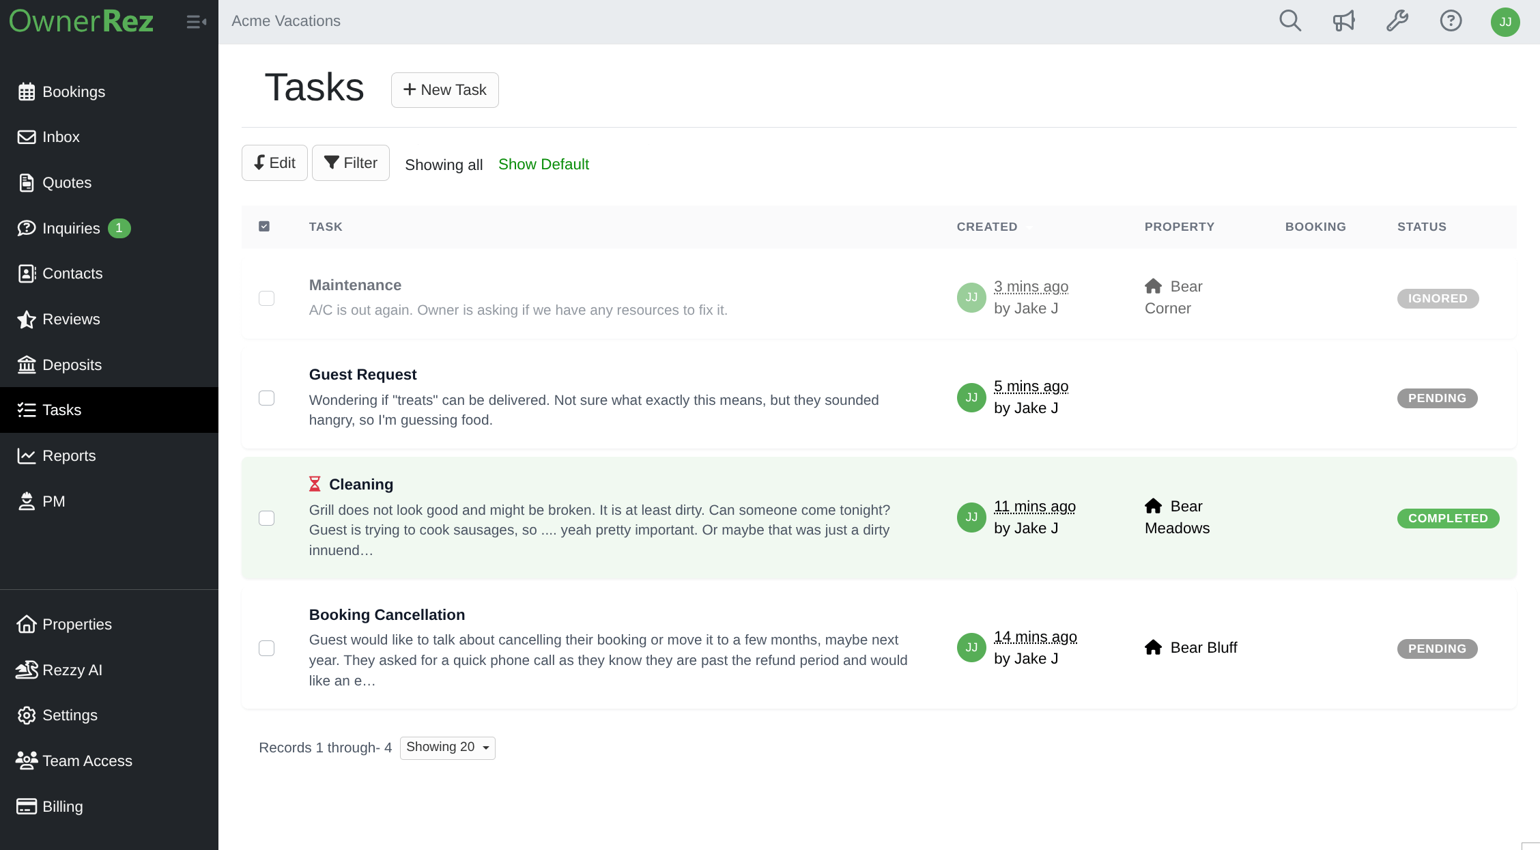The height and width of the screenshot is (850, 1540).
Task: Click the JJ avatar in Booking Cancellation row
Action: pos(971,648)
